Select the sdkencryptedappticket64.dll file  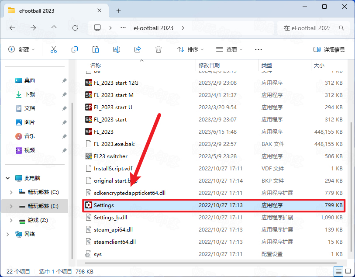point(130,193)
